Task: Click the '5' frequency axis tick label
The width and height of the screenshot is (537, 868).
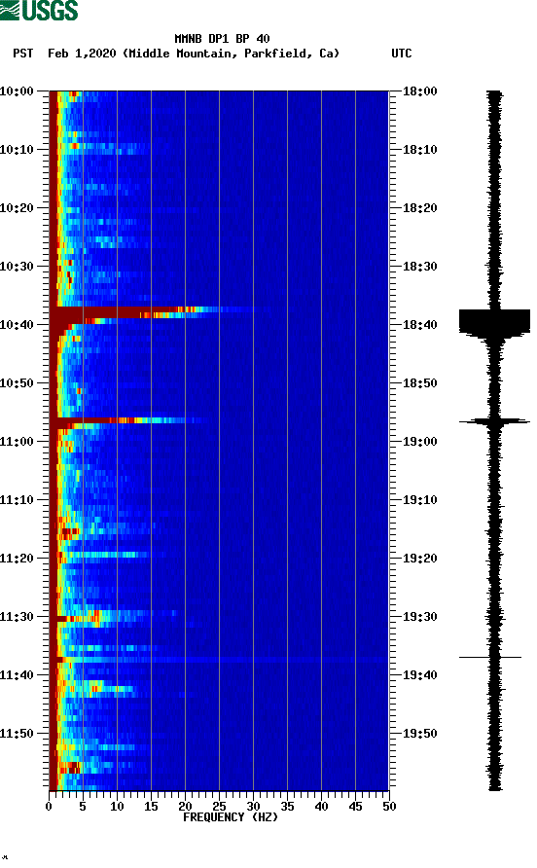Action: [83, 807]
